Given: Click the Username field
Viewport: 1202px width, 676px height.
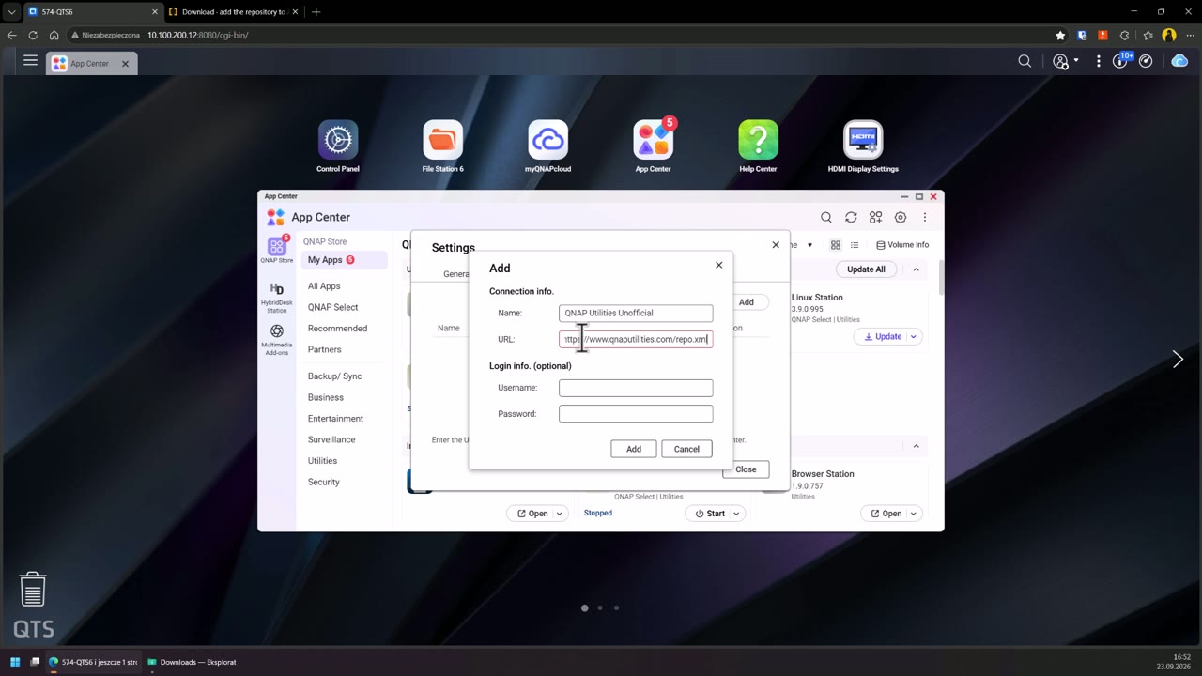Looking at the screenshot, I should 636,388.
